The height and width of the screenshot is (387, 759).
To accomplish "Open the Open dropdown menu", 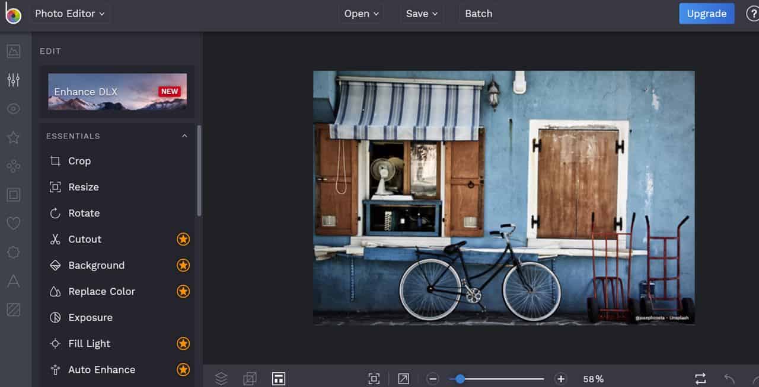I will pyautogui.click(x=361, y=14).
